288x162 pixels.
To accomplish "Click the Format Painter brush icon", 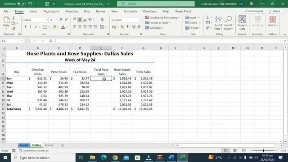I will click(x=13, y=28).
